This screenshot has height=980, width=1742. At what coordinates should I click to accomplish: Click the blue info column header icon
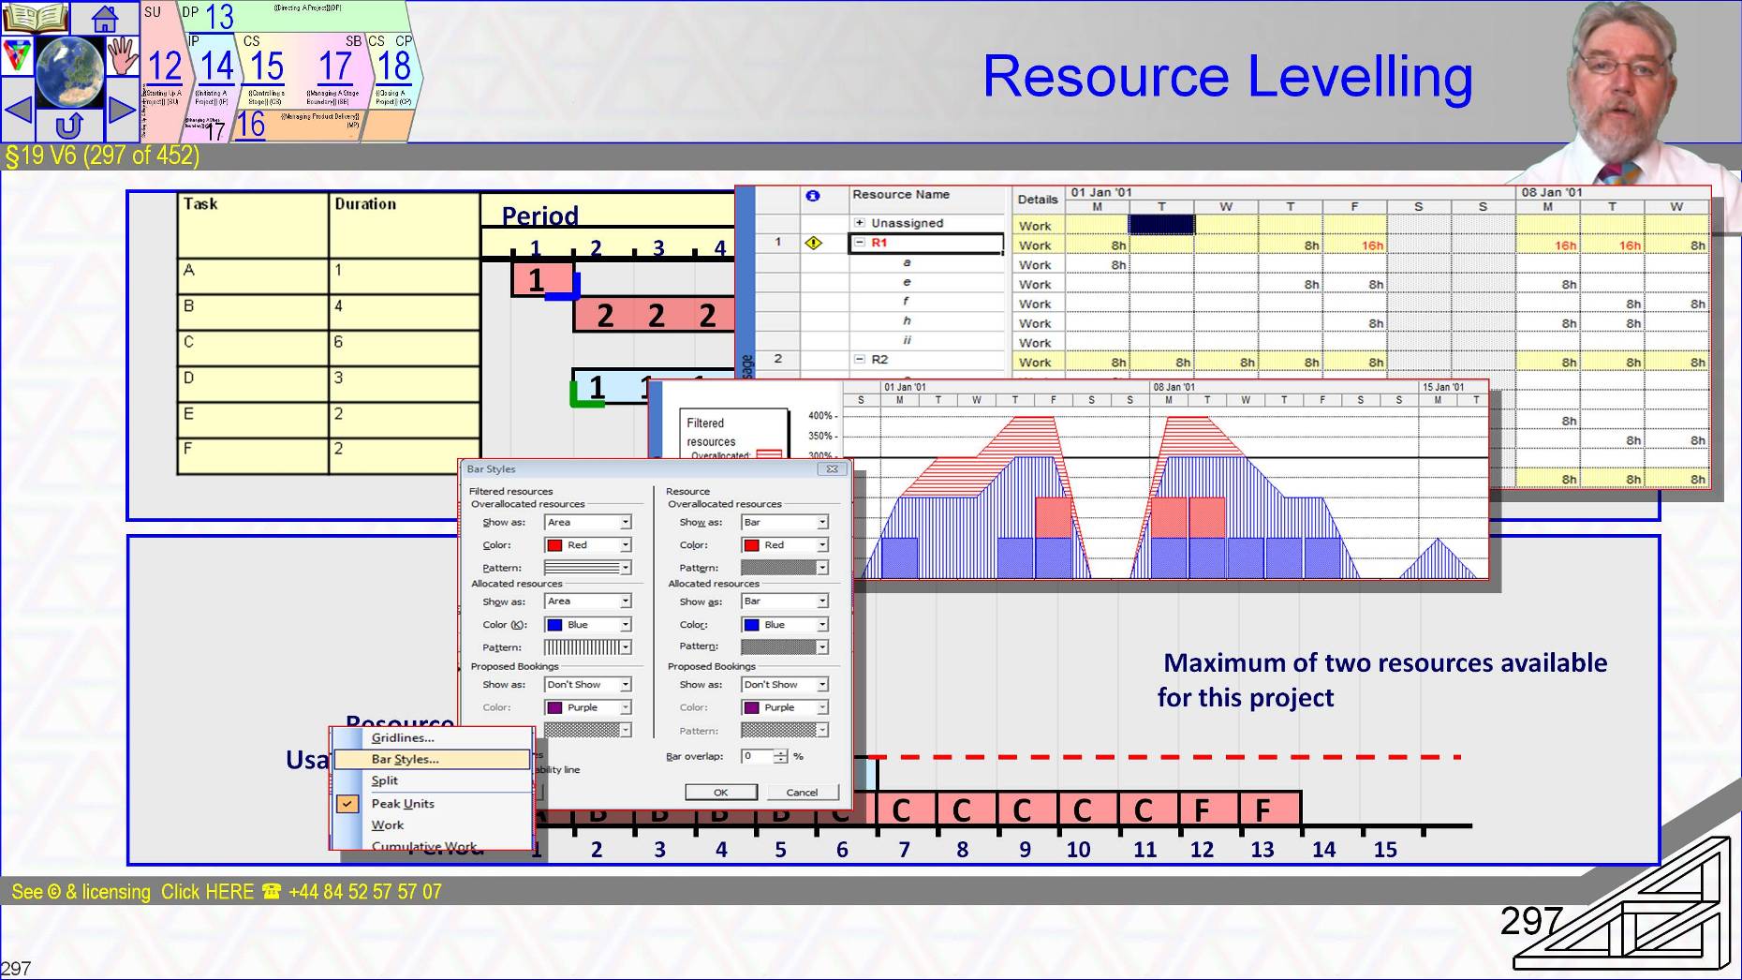(813, 195)
